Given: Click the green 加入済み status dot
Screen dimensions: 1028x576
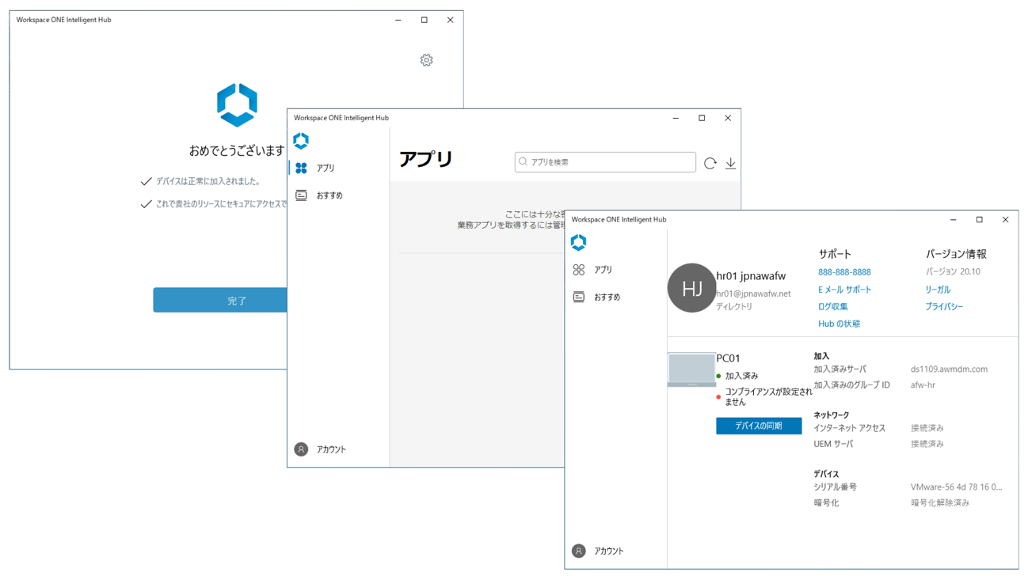Looking at the screenshot, I should pyautogui.click(x=718, y=377).
